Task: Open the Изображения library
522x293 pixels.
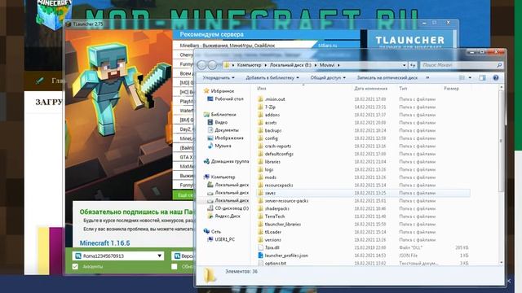Action: pos(225,138)
